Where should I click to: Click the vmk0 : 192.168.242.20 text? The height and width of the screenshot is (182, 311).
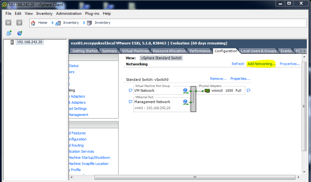click(x=152, y=108)
